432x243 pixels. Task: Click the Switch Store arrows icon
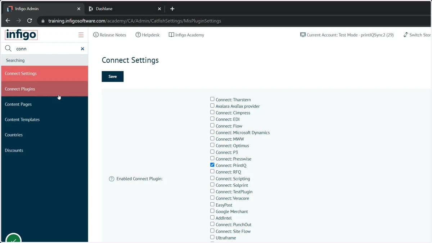point(405,35)
